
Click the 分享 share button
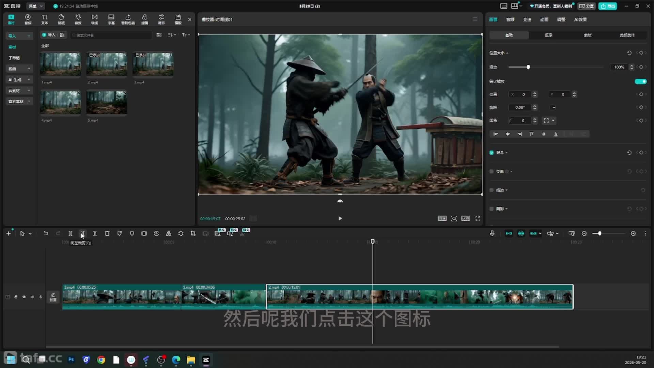click(587, 6)
